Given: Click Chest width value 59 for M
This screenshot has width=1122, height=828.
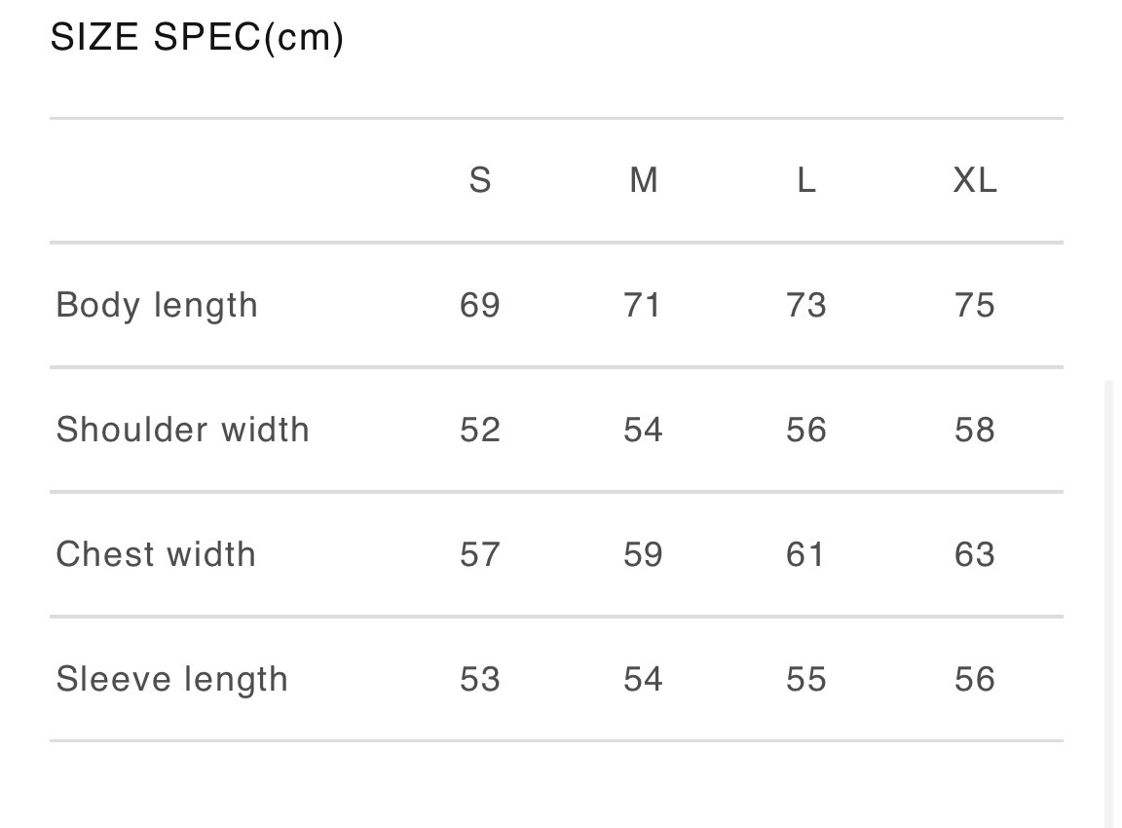Looking at the screenshot, I should (643, 554).
